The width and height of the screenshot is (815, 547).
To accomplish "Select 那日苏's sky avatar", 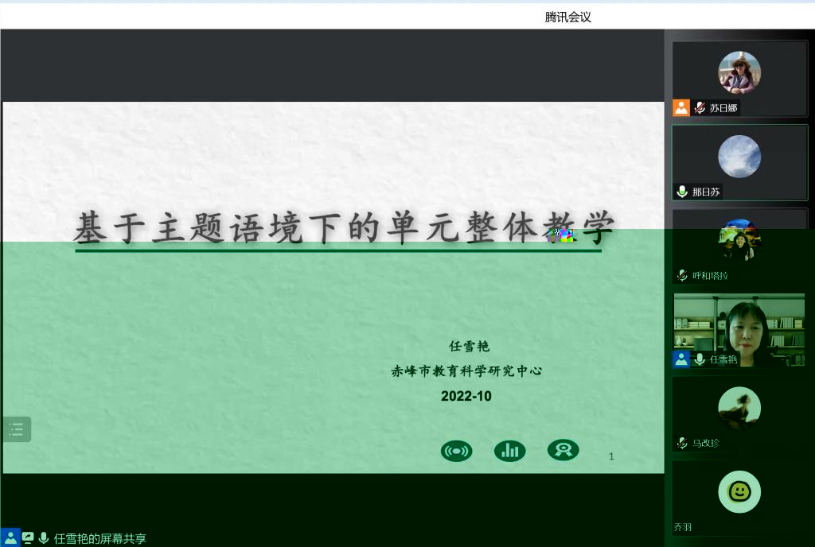I will pyautogui.click(x=739, y=156).
